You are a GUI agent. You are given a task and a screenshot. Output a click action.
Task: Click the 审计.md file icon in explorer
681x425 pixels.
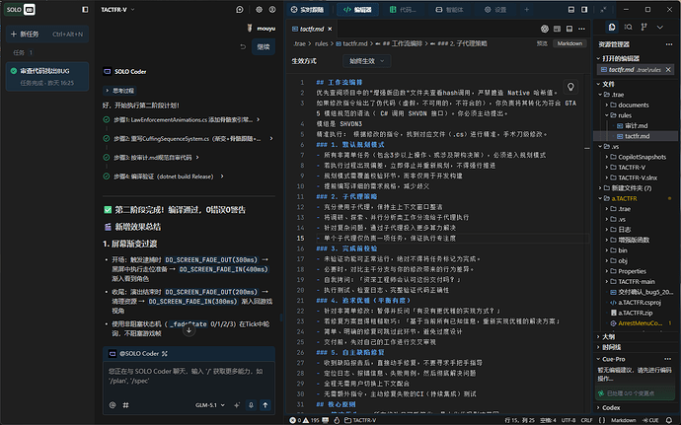click(x=619, y=126)
